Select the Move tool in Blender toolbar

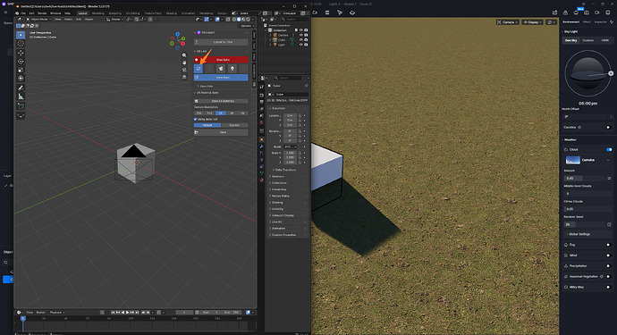(21, 53)
